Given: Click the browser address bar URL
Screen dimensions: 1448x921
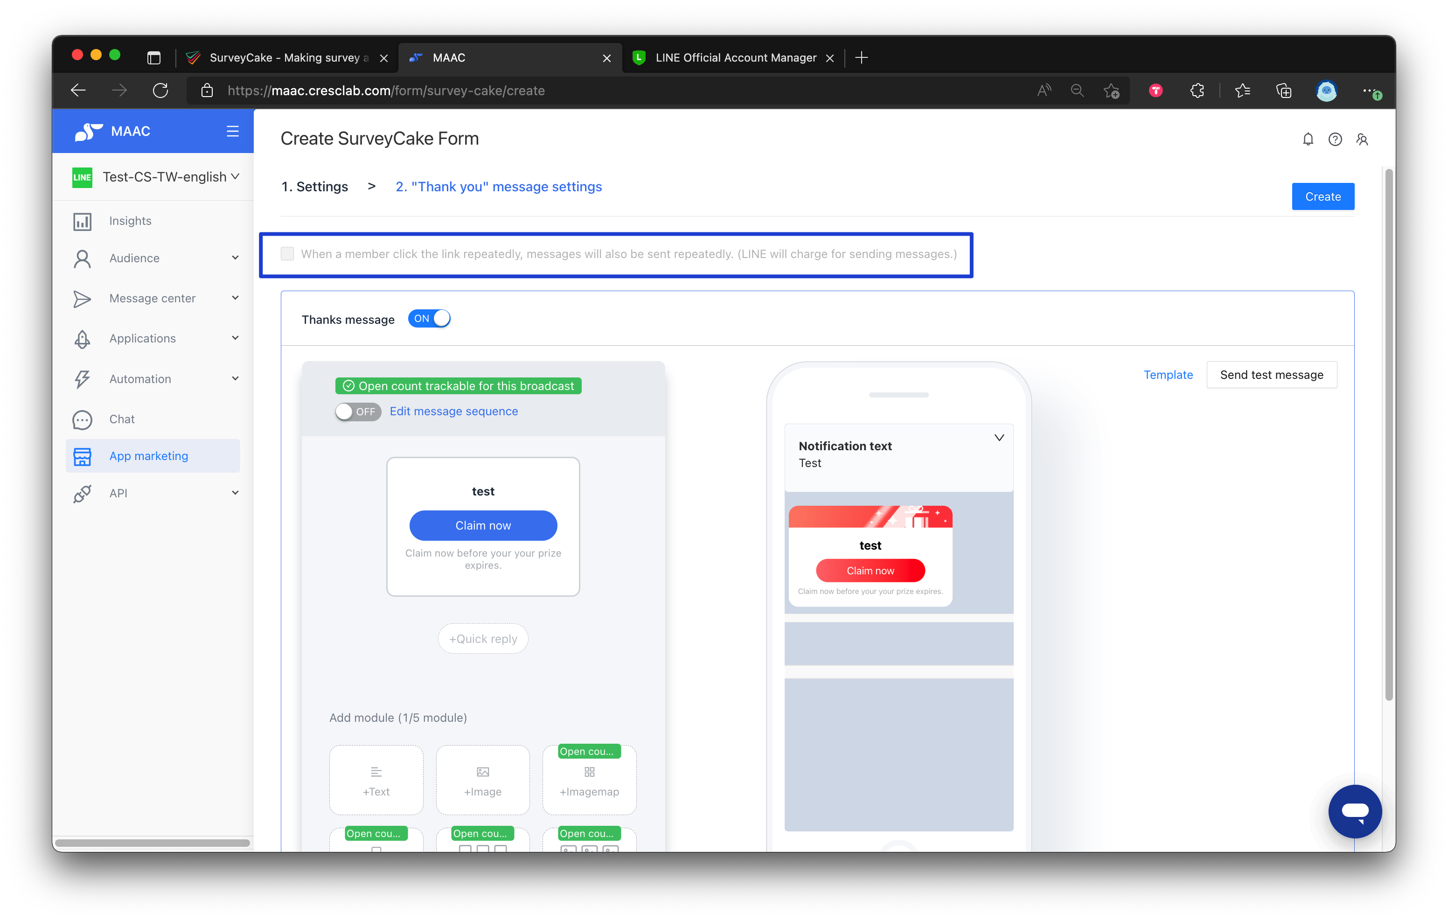Looking at the screenshot, I should pyautogui.click(x=385, y=91).
